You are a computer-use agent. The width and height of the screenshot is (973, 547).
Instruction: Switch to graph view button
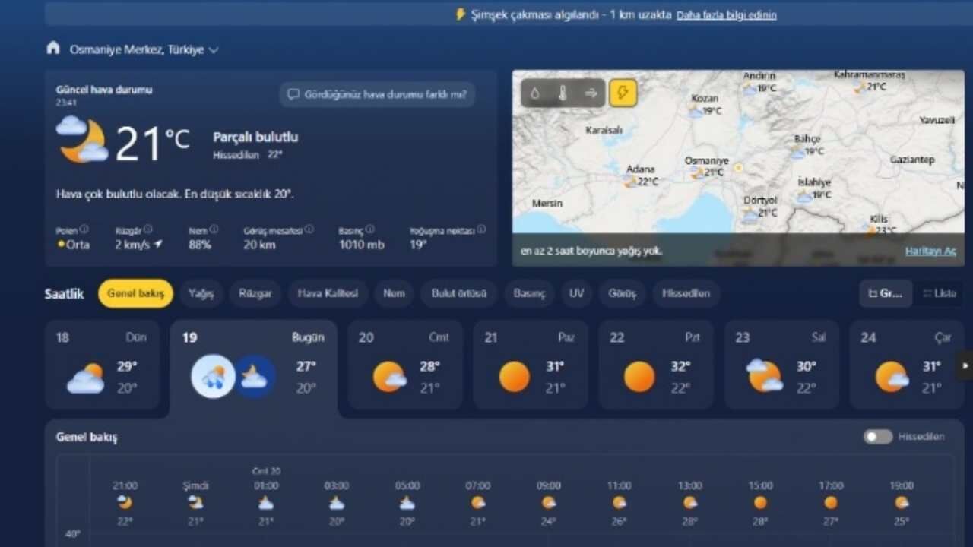tap(886, 293)
